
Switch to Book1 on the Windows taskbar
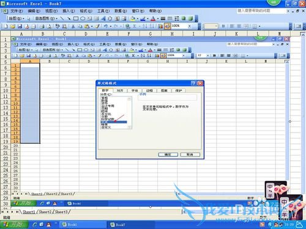[83, 225]
